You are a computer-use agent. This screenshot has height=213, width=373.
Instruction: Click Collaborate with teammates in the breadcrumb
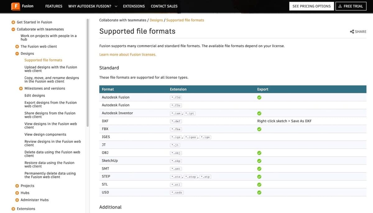[x=123, y=20]
